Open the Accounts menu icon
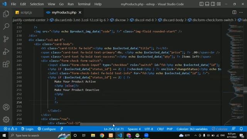Viewport: 247px width, 139px height. tap(6, 107)
